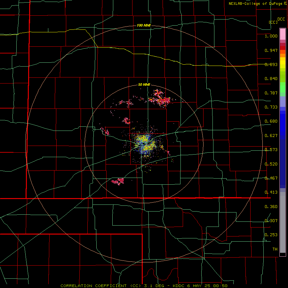The height and width of the screenshot is (288, 288).
Task: Click the 100 NMI range ring label
Action: [x=144, y=25]
